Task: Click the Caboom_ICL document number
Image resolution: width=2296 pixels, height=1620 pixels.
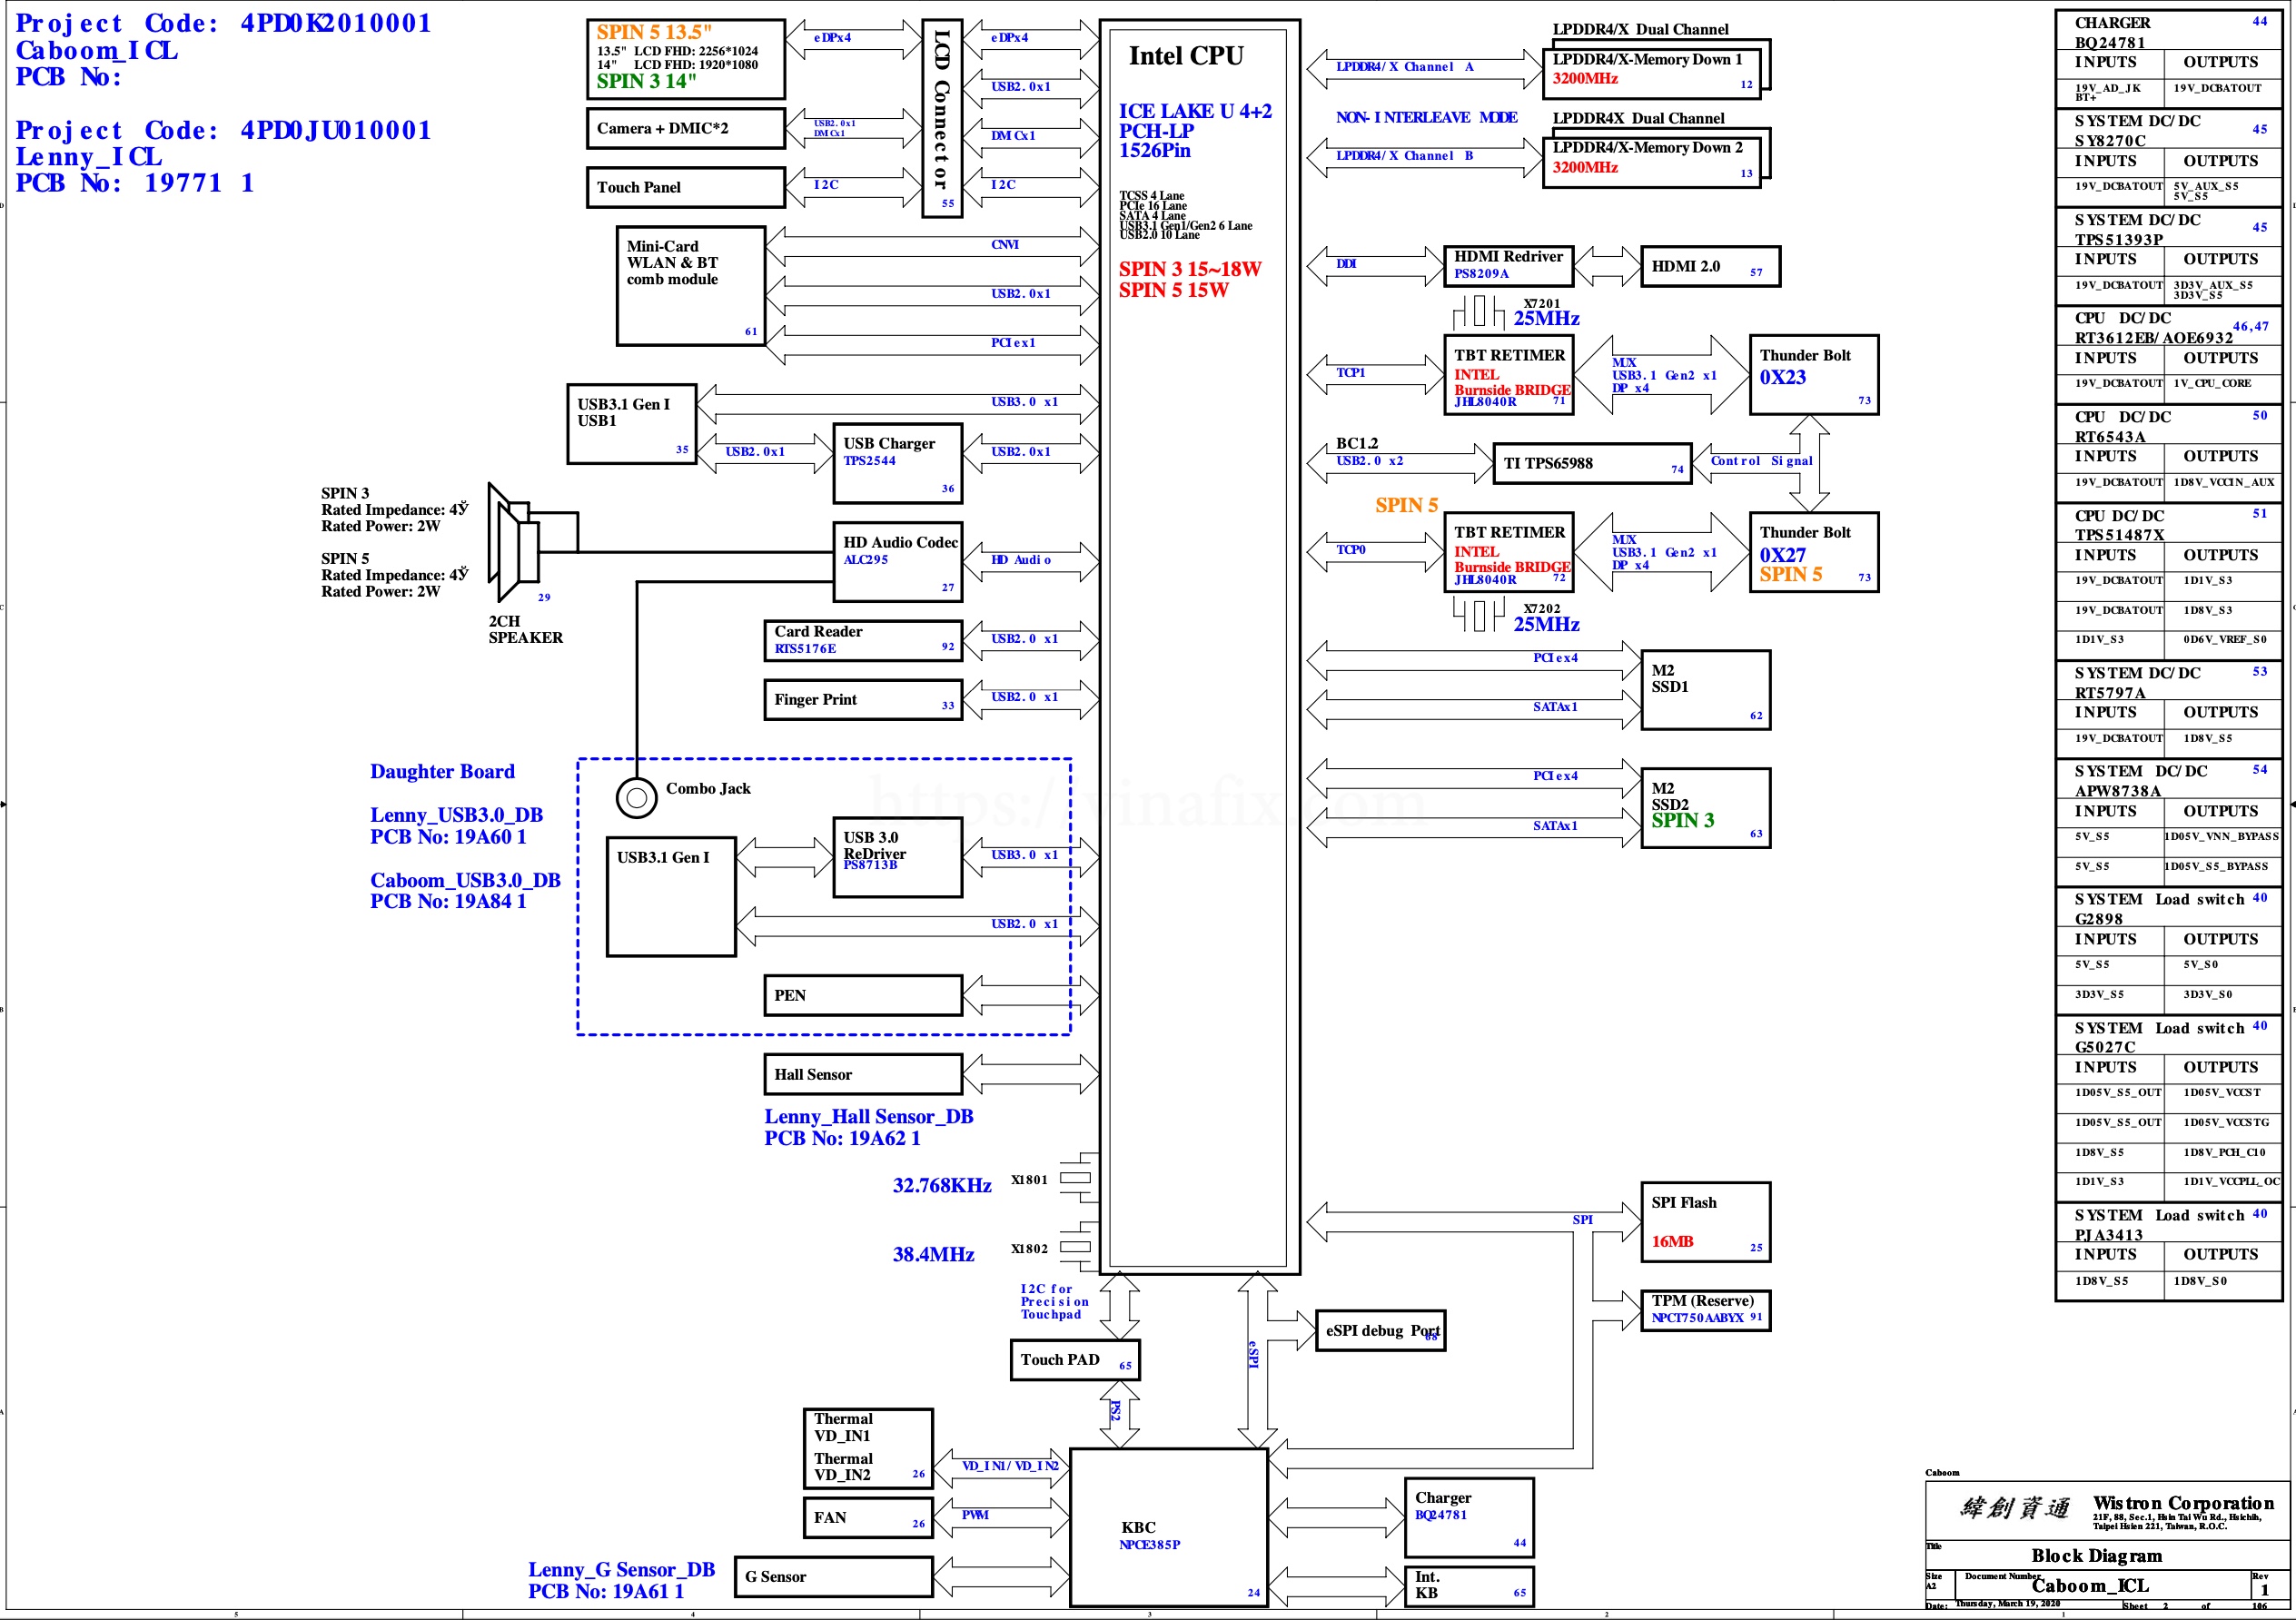Action: 2090,1585
